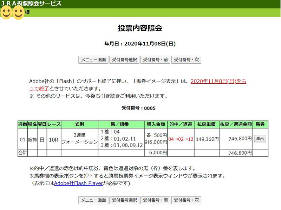Click the red 04→02→12 winning result

coord(181,139)
